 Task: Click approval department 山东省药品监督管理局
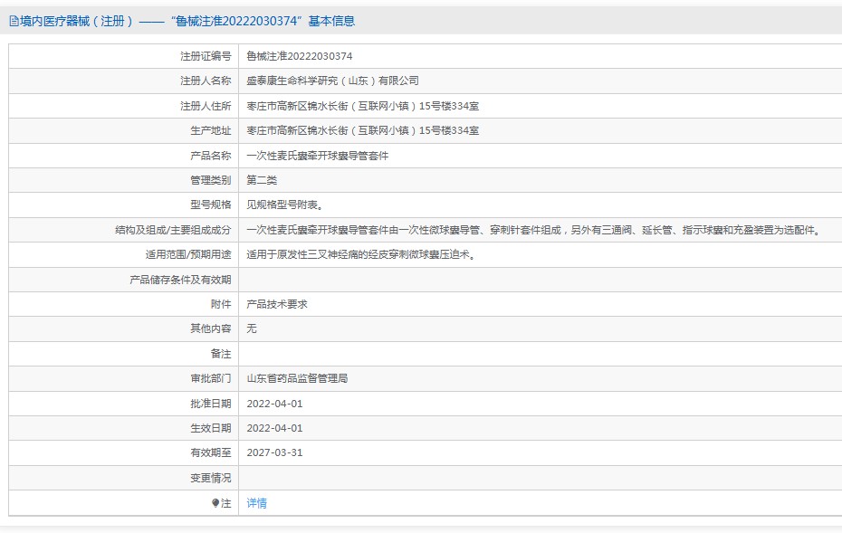click(297, 378)
